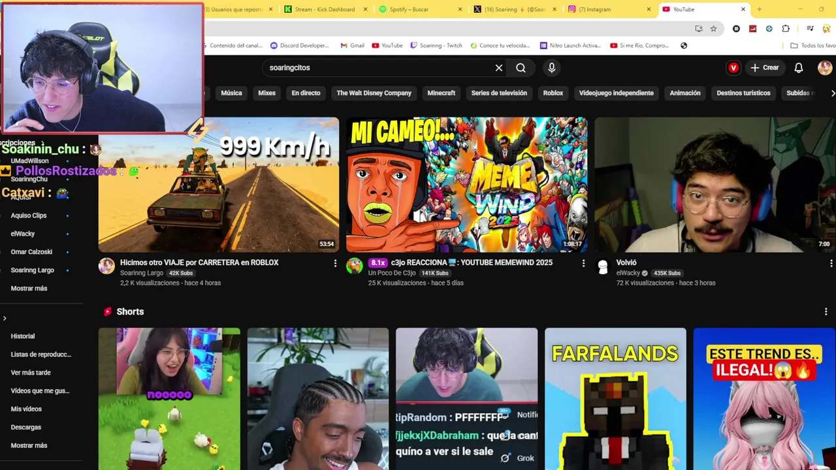Image resolution: width=836 pixels, height=470 pixels.
Task: Expand subscriptions with Mostrar más under Soarinng Largo
Action: point(29,289)
